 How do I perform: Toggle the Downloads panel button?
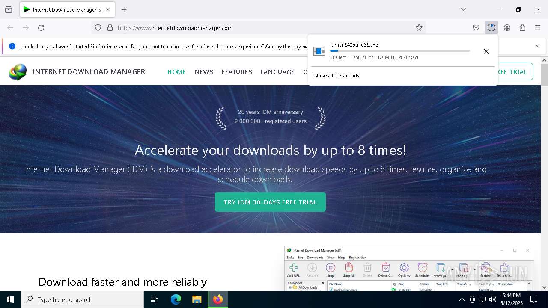point(491,27)
